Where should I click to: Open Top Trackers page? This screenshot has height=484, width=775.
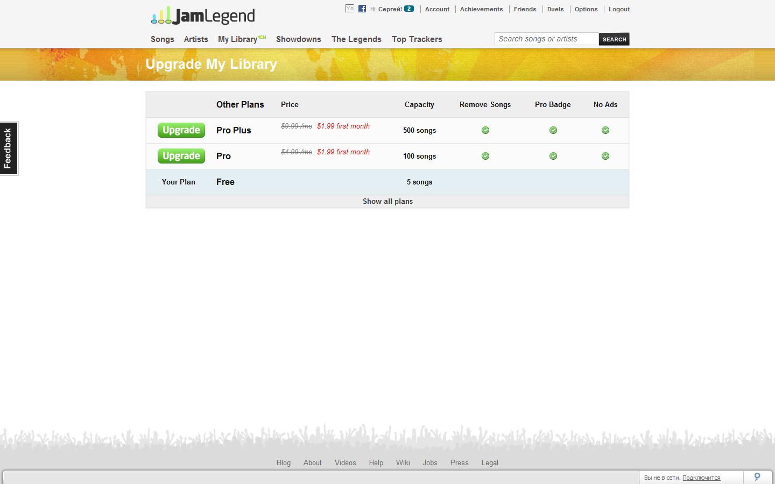(417, 39)
